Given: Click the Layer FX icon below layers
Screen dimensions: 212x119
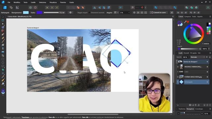Looking at the screenshot, I should 196,105.
